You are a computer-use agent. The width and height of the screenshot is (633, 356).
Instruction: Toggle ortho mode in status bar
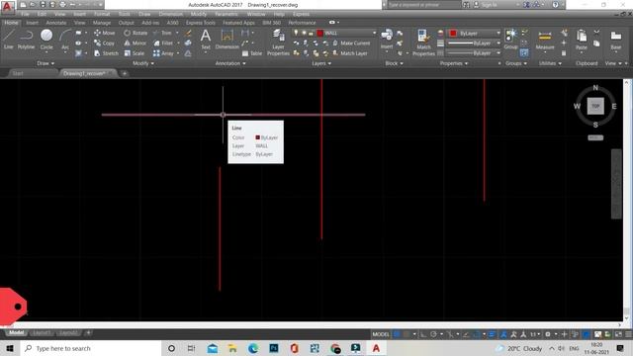click(423, 334)
